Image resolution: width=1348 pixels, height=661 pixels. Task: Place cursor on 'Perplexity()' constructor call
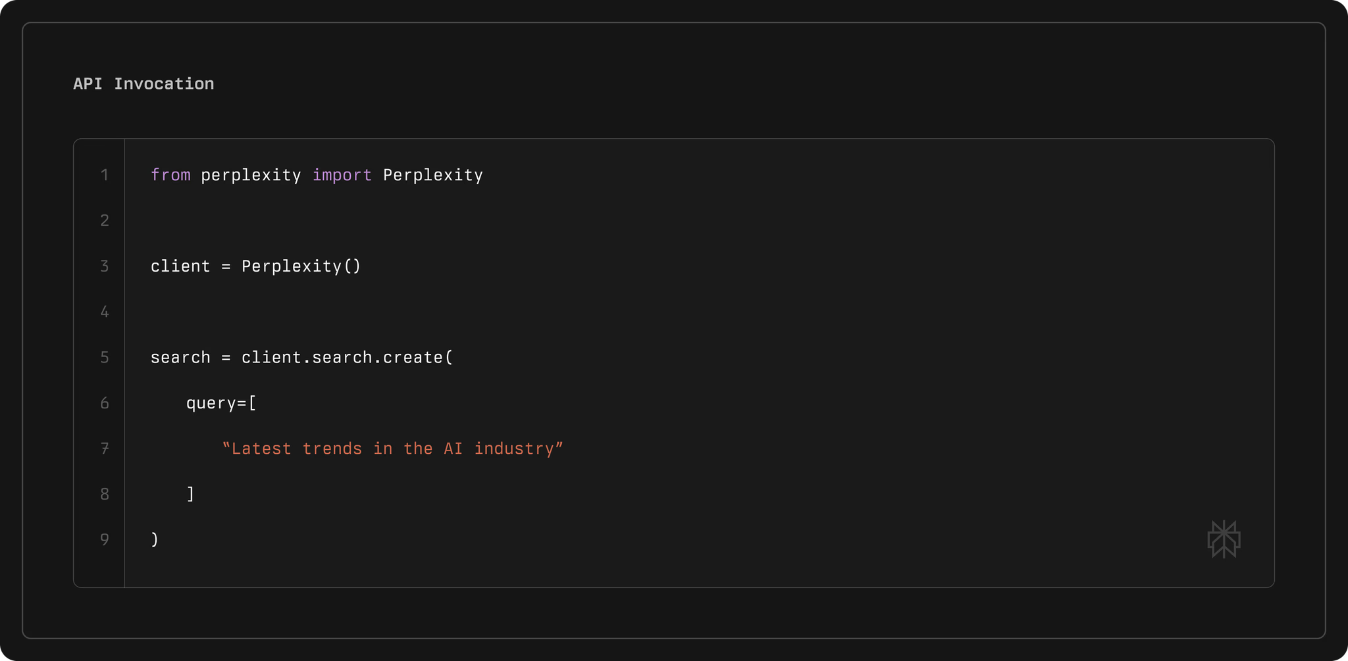[x=301, y=266]
